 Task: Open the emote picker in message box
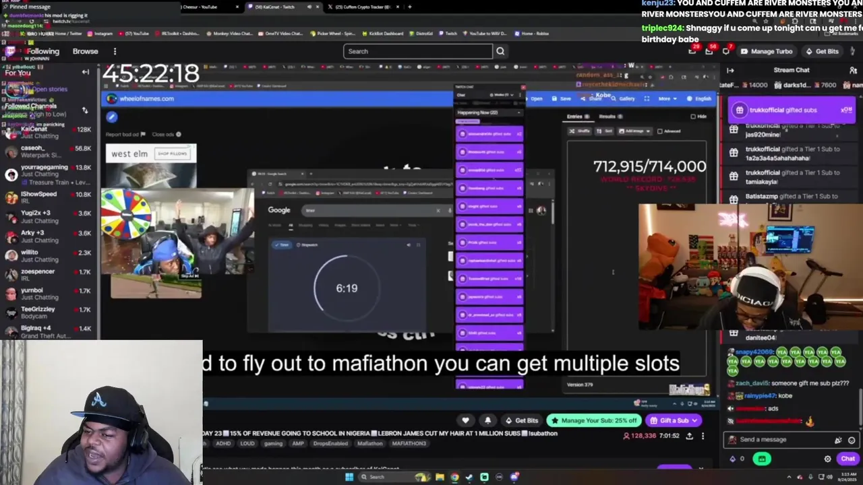(x=852, y=440)
